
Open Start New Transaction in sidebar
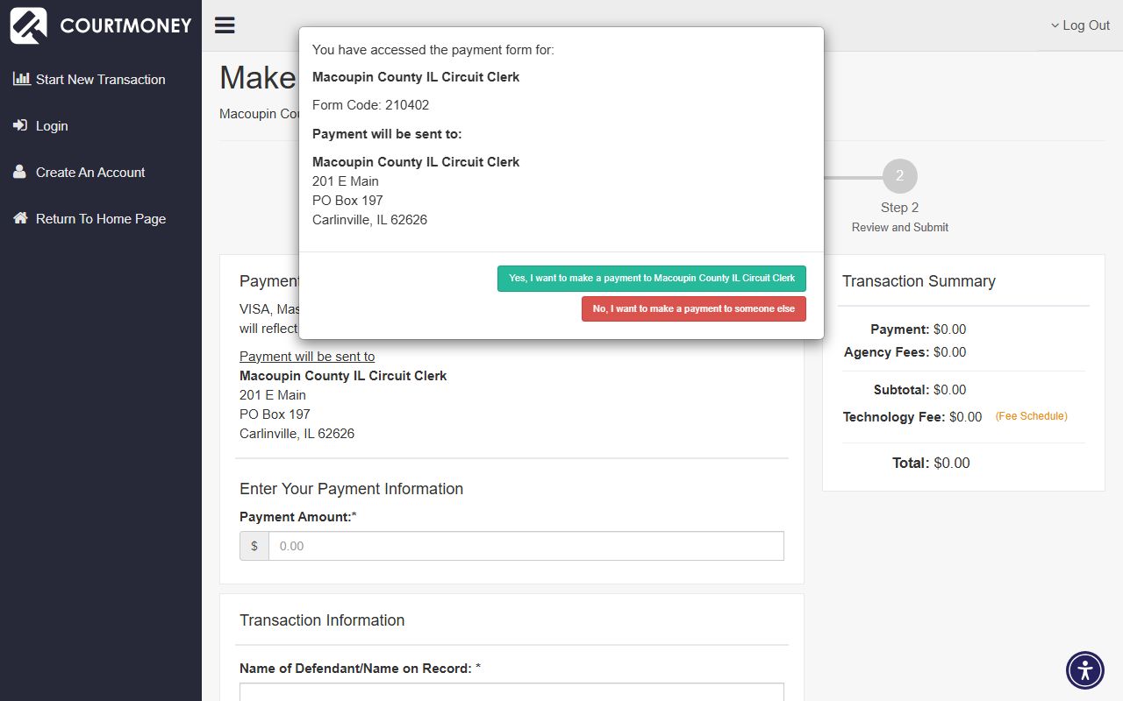pos(100,79)
